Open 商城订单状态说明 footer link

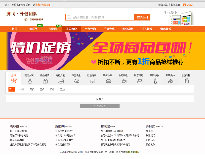19,136
